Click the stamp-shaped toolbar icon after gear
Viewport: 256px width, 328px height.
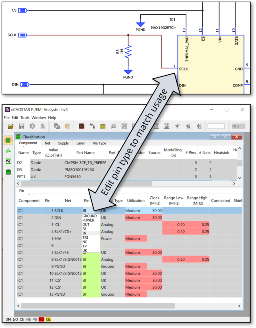[43, 126]
